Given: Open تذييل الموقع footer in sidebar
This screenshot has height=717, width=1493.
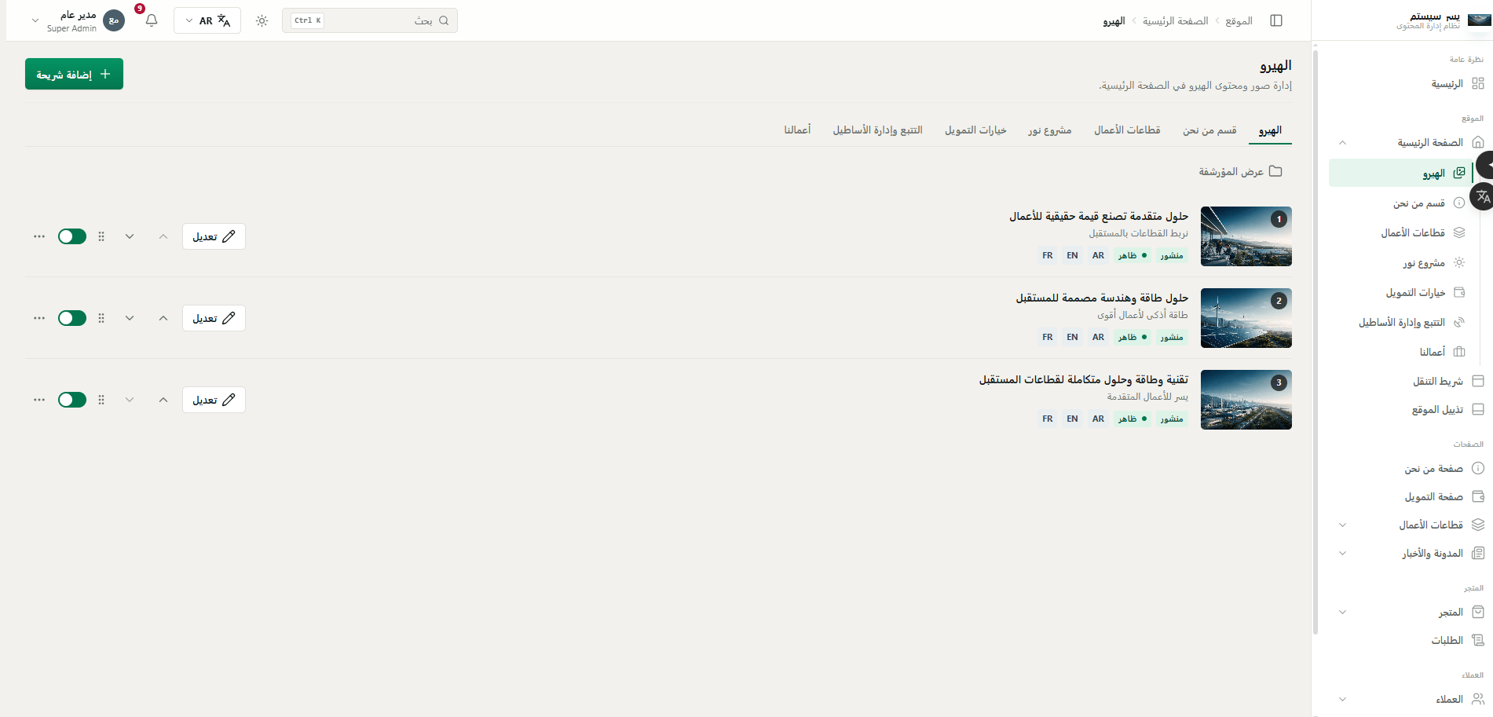Looking at the screenshot, I should point(1448,409).
